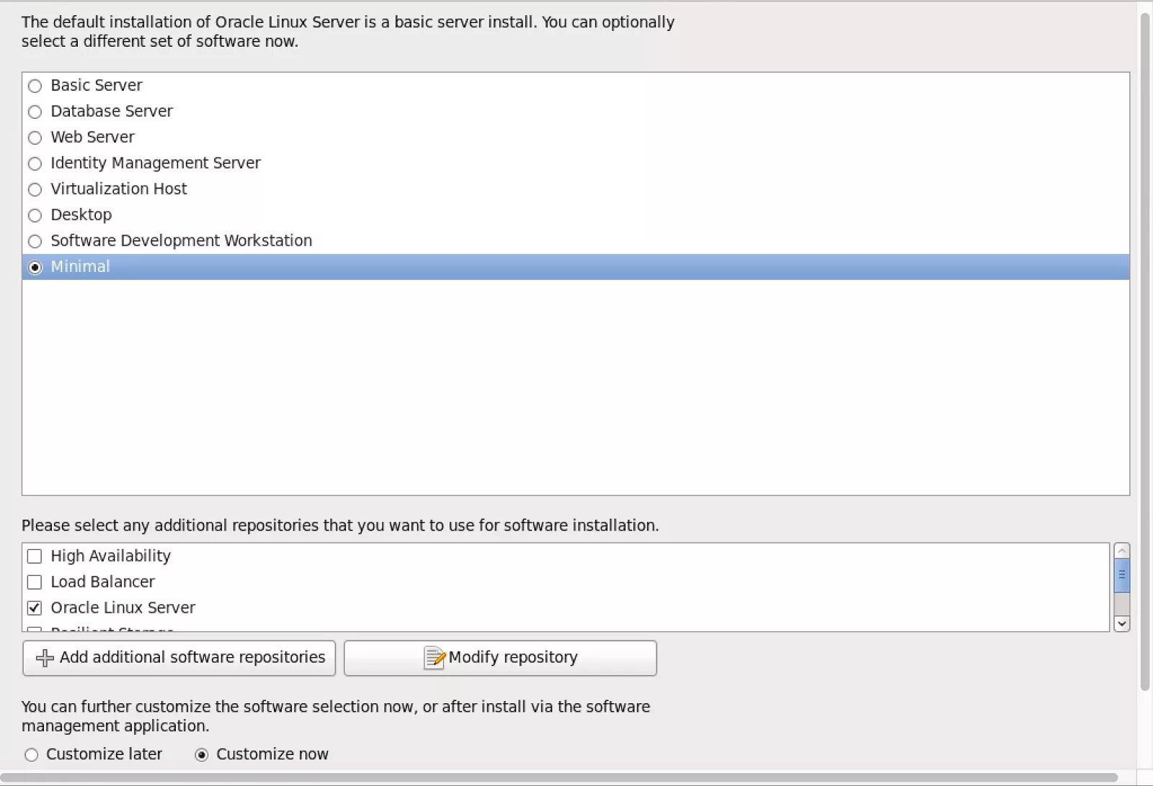Click the Modify repository button
1153x786 pixels.
500,658
